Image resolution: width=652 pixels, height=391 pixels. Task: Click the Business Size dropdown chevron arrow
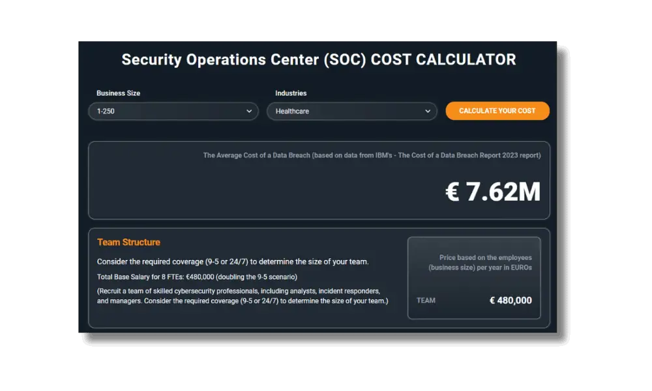point(248,111)
